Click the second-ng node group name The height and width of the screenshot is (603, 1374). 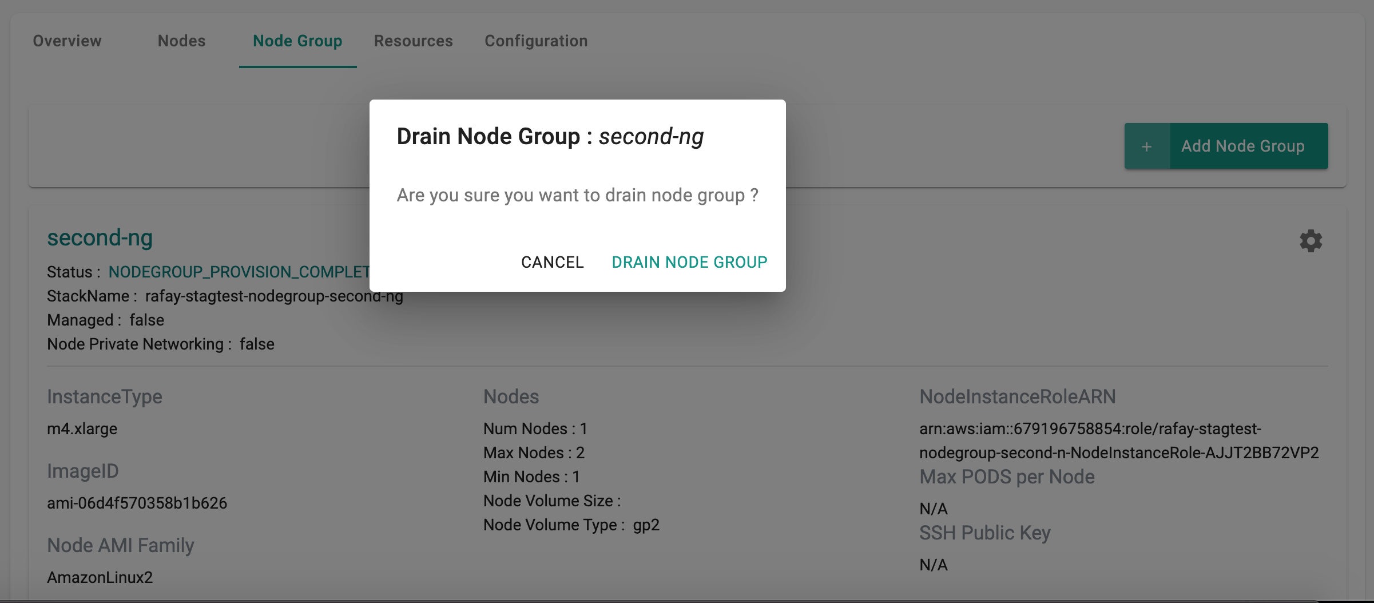point(100,237)
